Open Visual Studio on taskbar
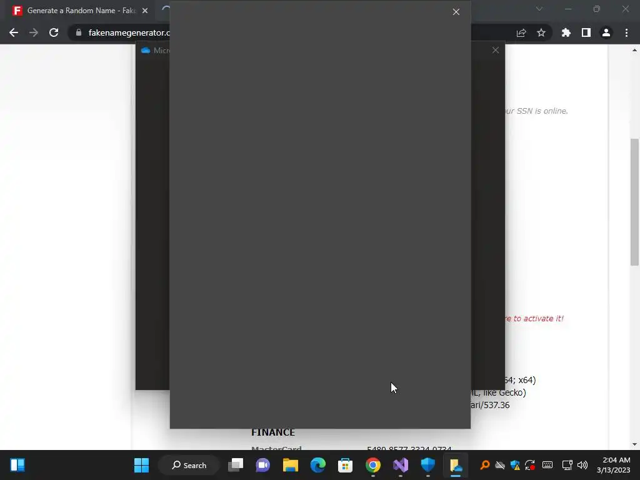Image resolution: width=640 pixels, height=480 pixels. (x=401, y=465)
